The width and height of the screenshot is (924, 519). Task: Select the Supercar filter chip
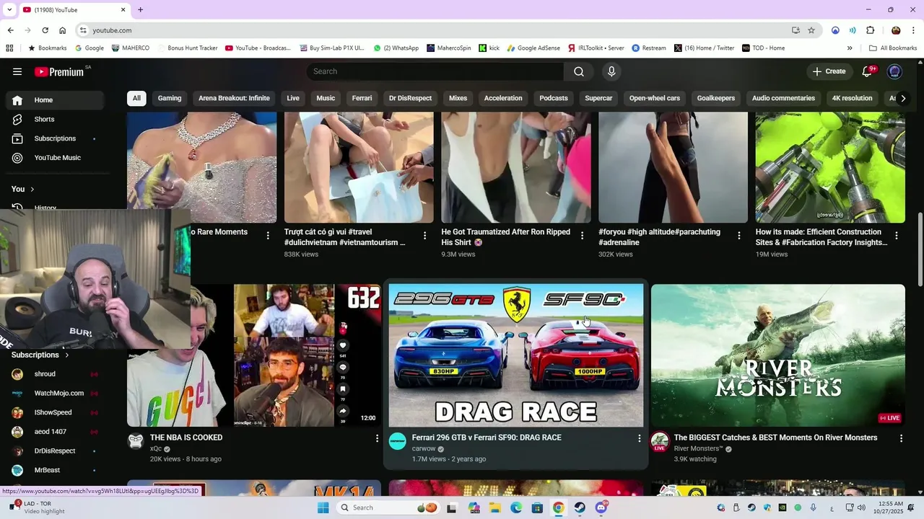(598, 98)
